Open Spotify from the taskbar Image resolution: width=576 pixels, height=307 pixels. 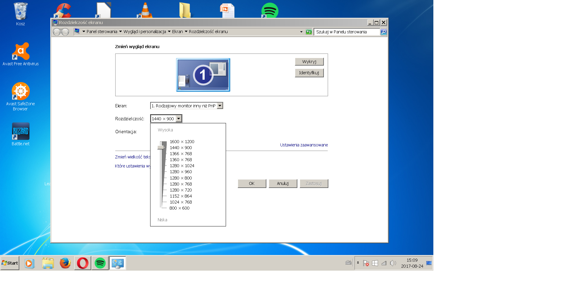(100, 263)
